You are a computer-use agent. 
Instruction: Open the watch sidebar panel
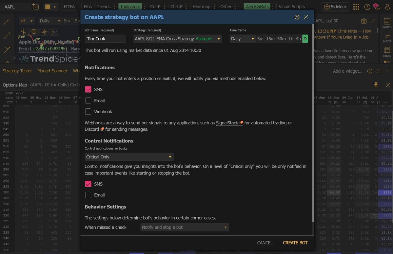(387, 23)
